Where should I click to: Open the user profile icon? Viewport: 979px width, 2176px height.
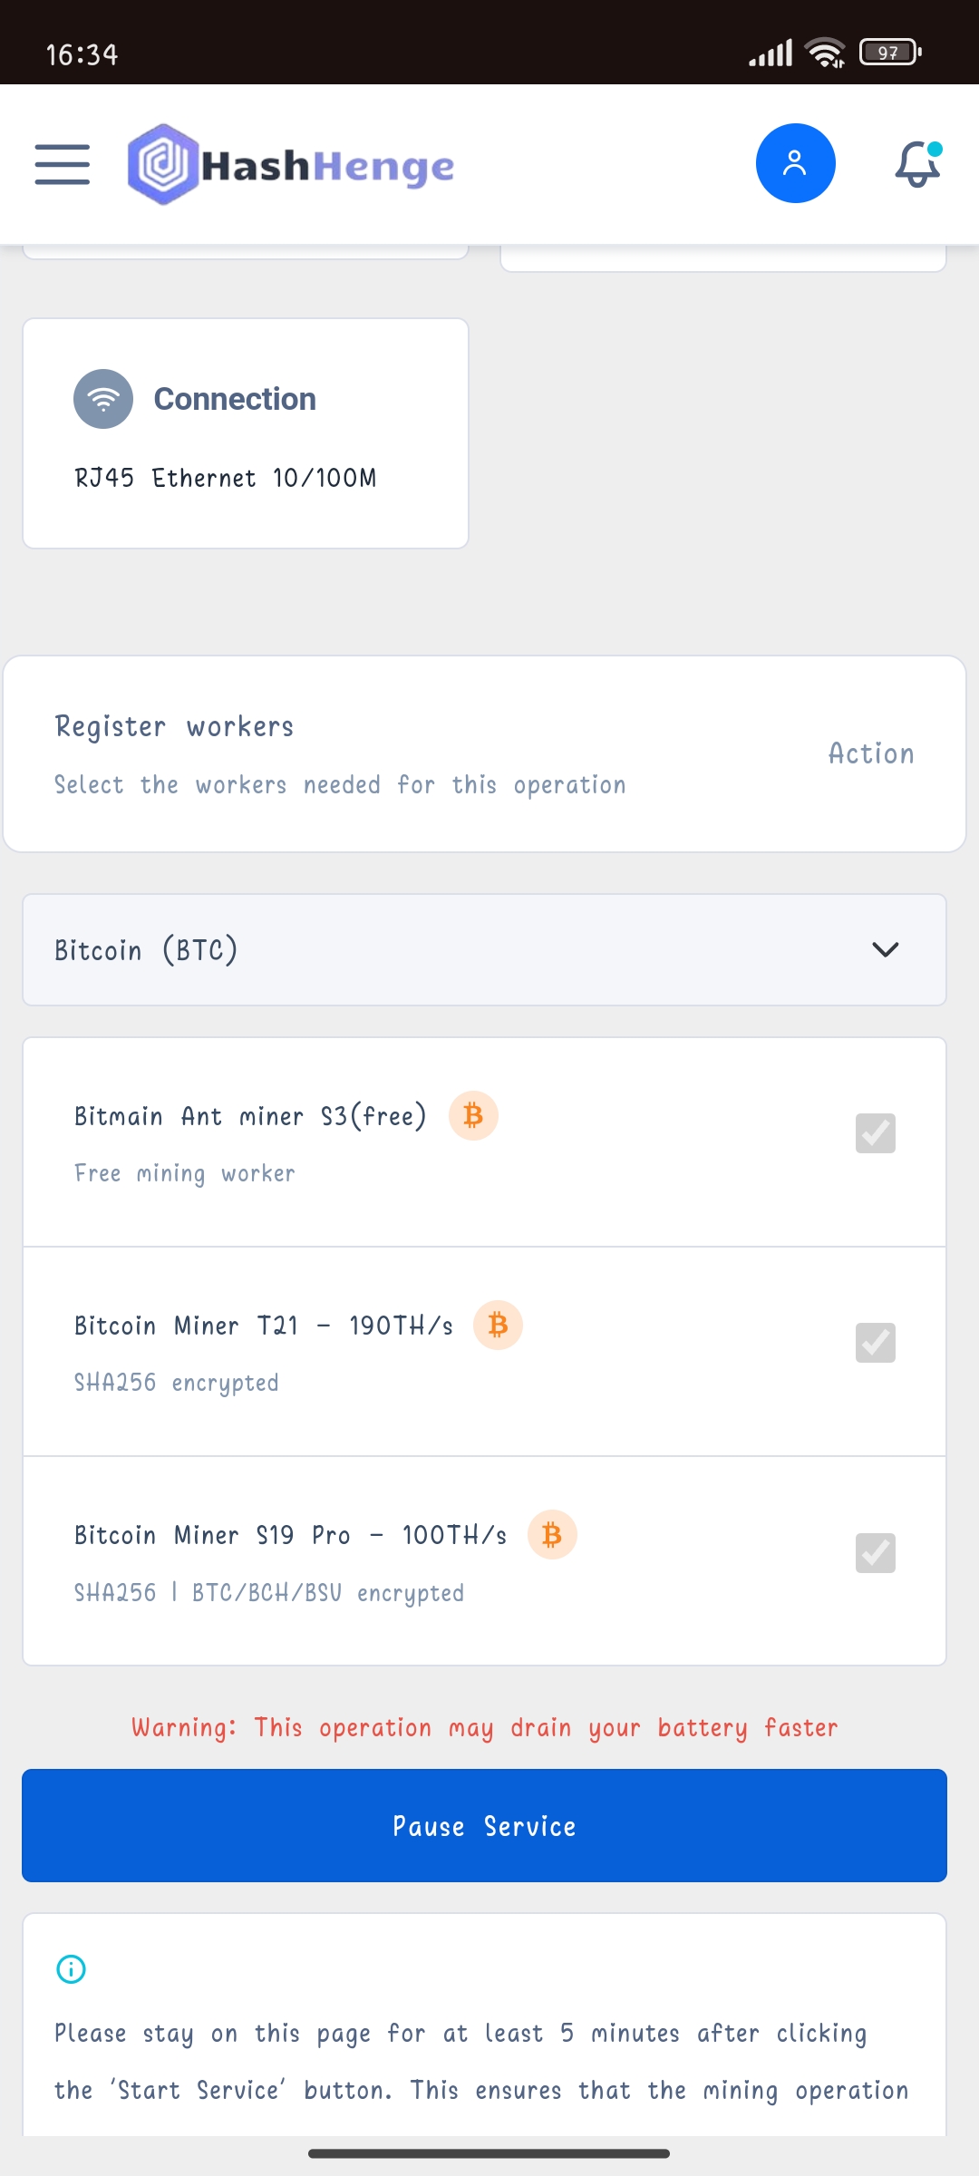[x=795, y=163]
